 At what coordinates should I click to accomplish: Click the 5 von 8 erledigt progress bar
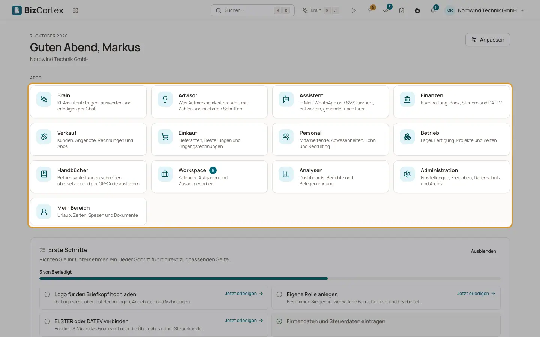[270, 279]
